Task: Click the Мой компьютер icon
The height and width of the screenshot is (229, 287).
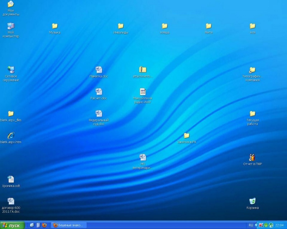Action: (11, 26)
